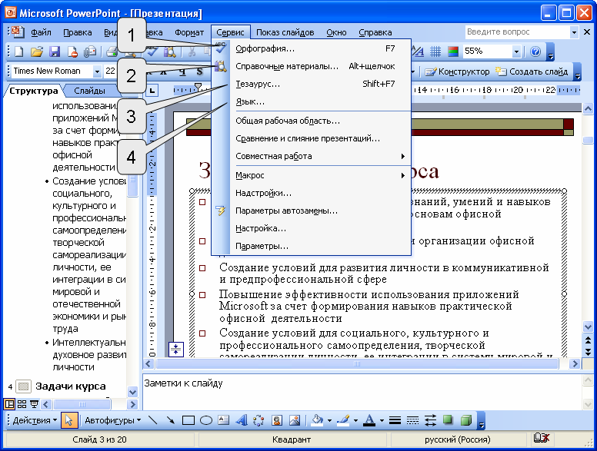
Task: Open the Правка menu
Action: point(77,32)
